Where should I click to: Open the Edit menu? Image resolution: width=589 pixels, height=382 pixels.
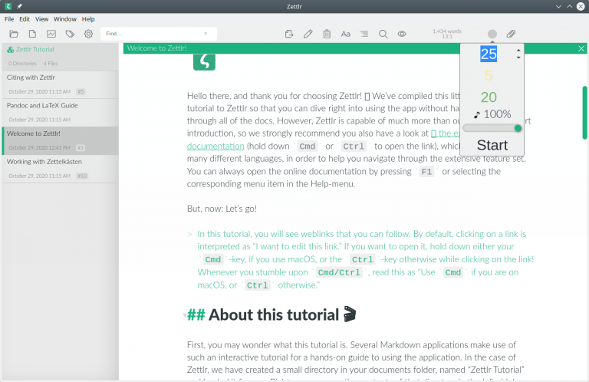[x=25, y=19]
